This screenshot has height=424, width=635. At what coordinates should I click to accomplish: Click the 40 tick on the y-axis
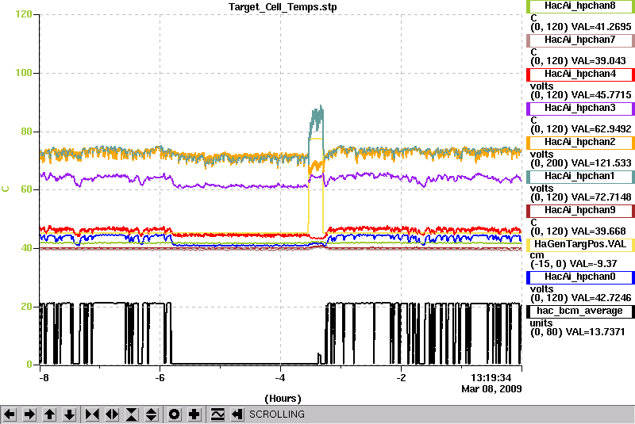[26, 248]
